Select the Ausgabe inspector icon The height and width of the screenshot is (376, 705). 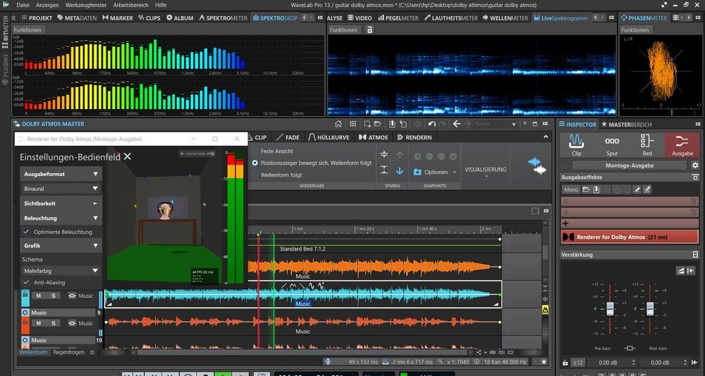[682, 144]
